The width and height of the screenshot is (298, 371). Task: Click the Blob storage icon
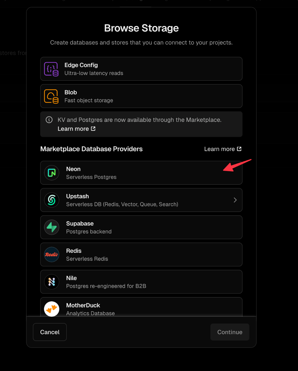[51, 96]
